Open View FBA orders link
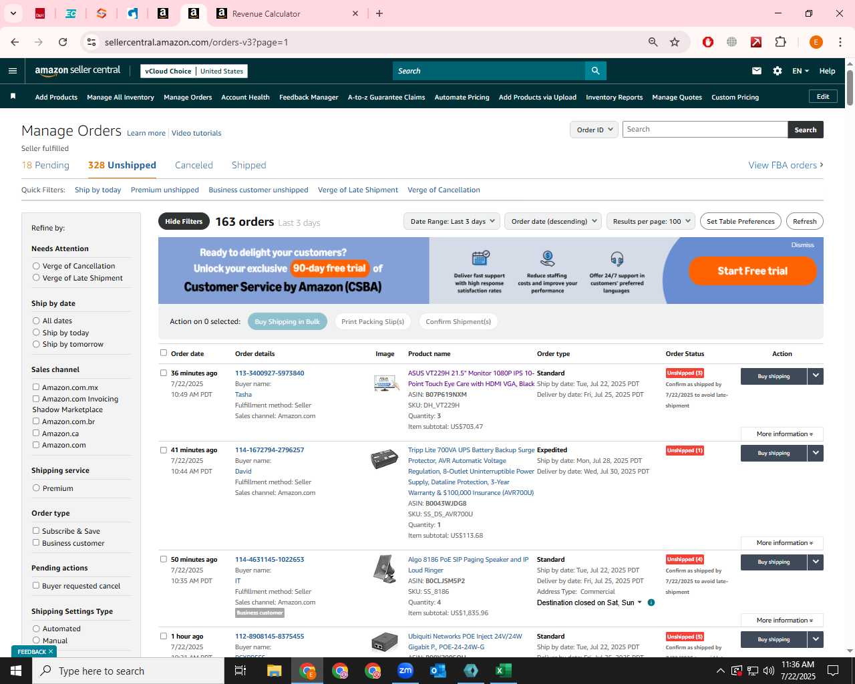Image resolution: width=855 pixels, height=684 pixels. [786, 165]
